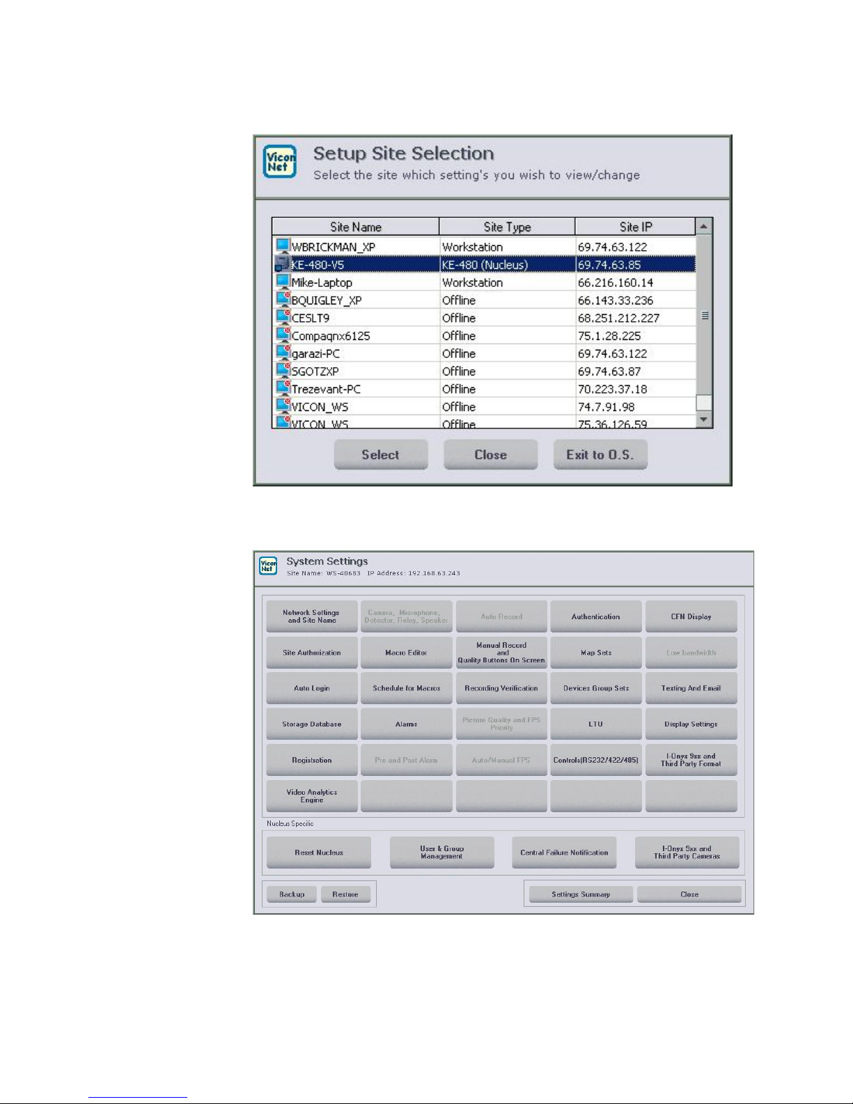Click Close in System Settings window

(689, 894)
